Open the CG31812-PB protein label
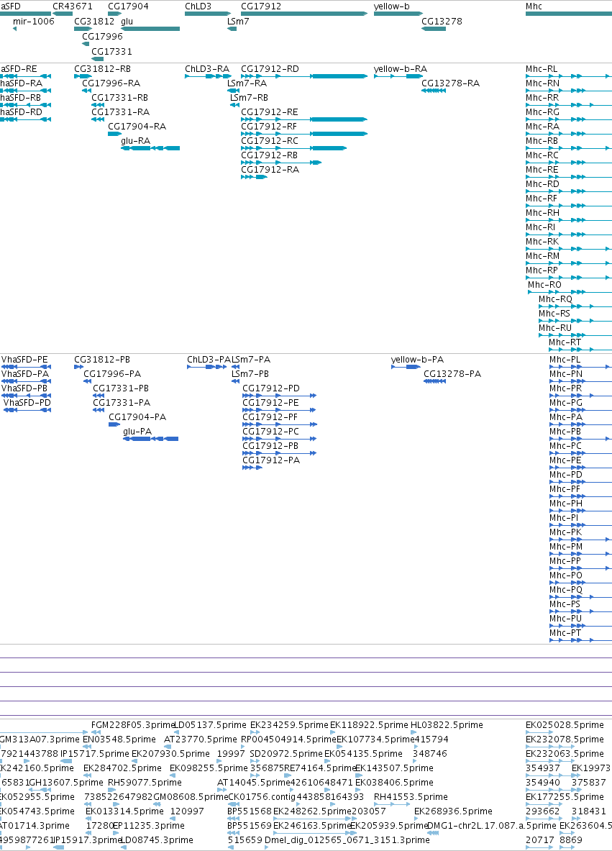The height and width of the screenshot is (851, 612). [x=102, y=360]
